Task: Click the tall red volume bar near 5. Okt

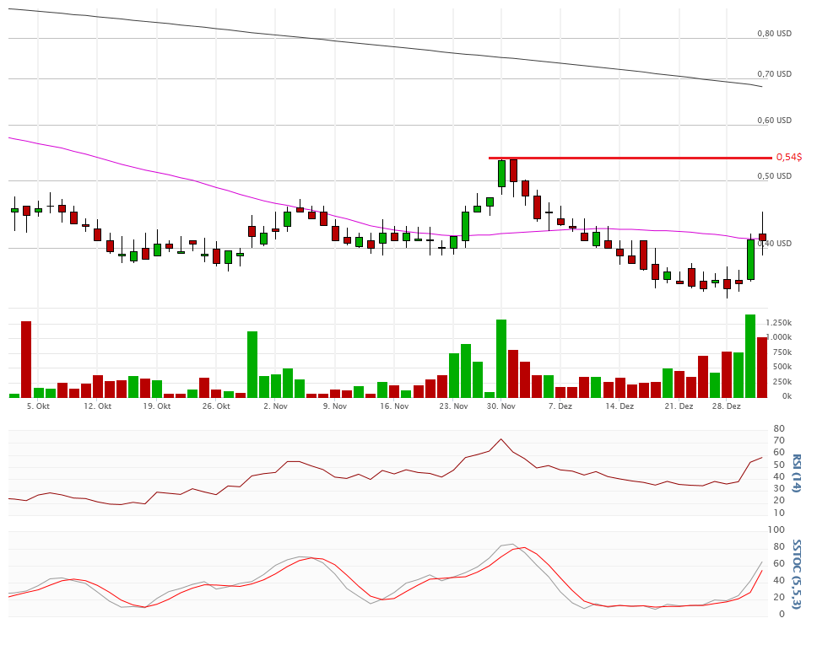Action: pos(26,359)
